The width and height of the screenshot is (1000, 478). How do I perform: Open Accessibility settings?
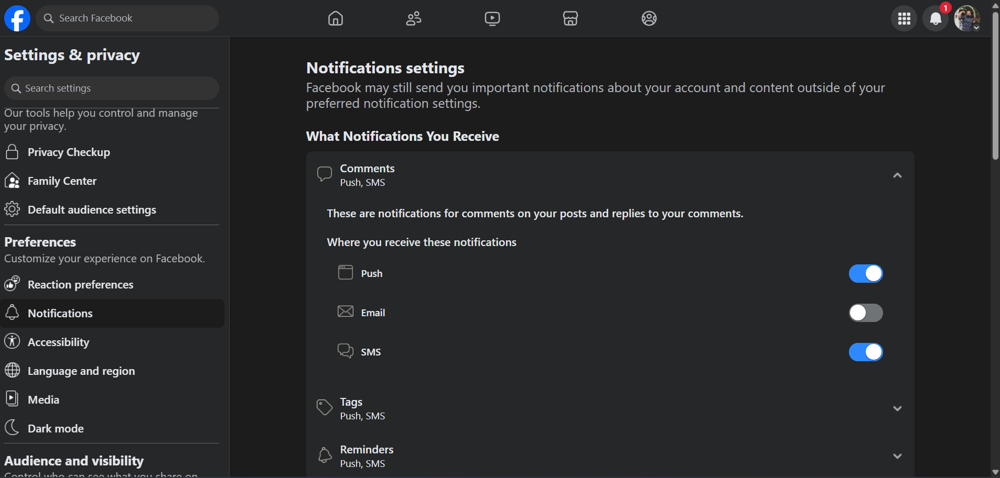click(112, 342)
